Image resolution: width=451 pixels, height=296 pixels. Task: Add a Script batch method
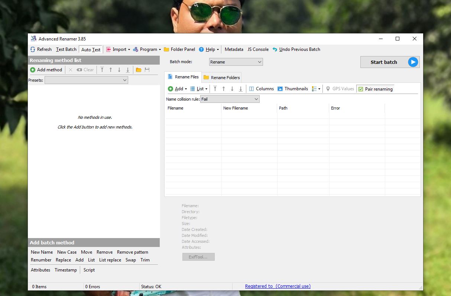pyautogui.click(x=89, y=270)
